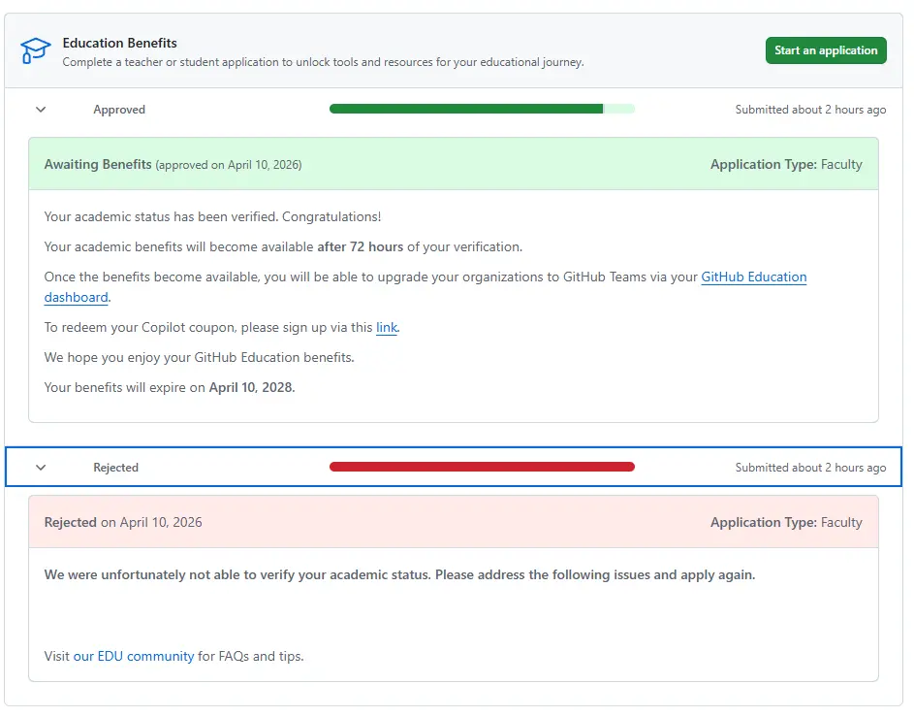Screen dimensions: 914x717
Task: Select the Approved status label
Action: click(119, 110)
